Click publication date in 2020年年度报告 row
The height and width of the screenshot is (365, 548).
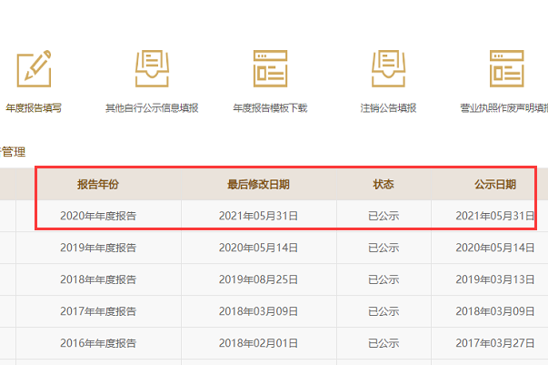(x=495, y=216)
